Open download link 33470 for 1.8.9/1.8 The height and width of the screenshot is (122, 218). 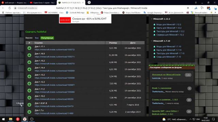click(54, 106)
